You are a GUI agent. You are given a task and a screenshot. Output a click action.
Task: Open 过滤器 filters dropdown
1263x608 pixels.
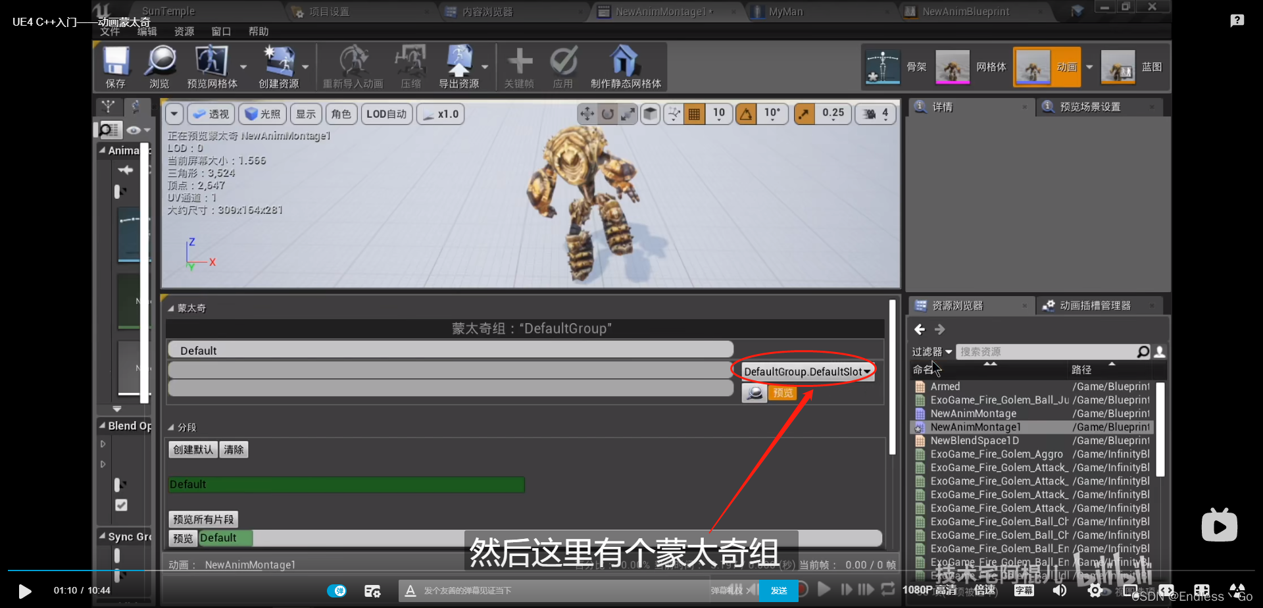931,352
